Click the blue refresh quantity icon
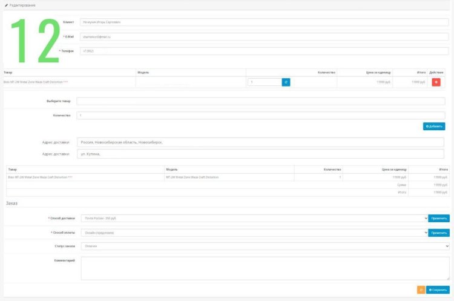Viewport: 454px width, 301px height. coord(286,82)
